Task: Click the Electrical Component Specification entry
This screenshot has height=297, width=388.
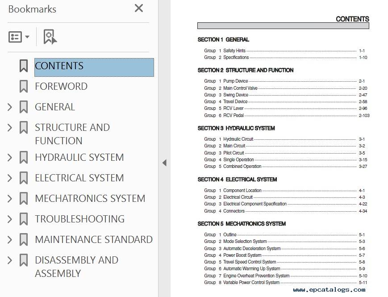Action: [x=286, y=204]
